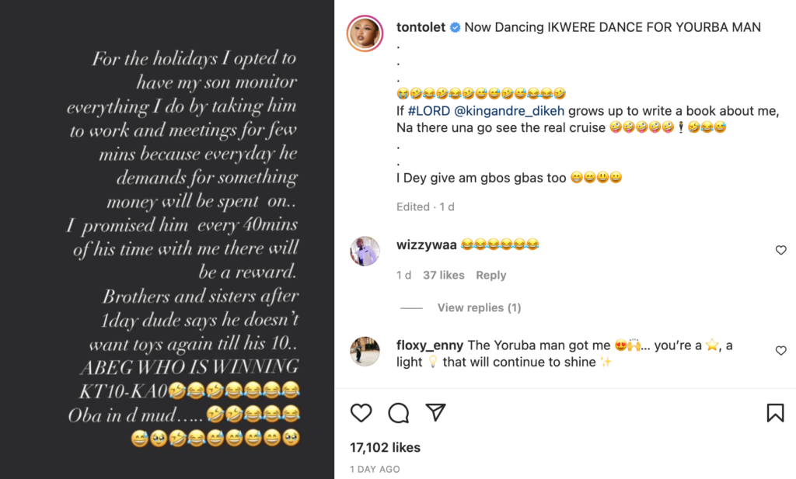Like the post with the heart icon

[x=361, y=413]
